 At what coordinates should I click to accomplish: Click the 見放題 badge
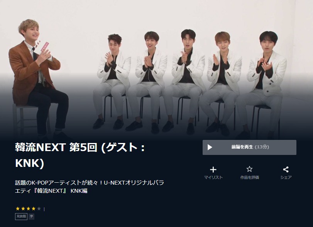(21, 217)
